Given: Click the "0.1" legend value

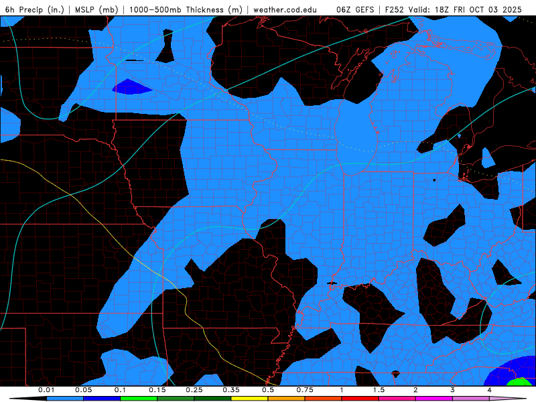Looking at the screenshot, I should click(x=120, y=390).
